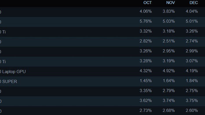205x115 pixels.
Task: Click the 1.45% October value
Action: (146, 81)
